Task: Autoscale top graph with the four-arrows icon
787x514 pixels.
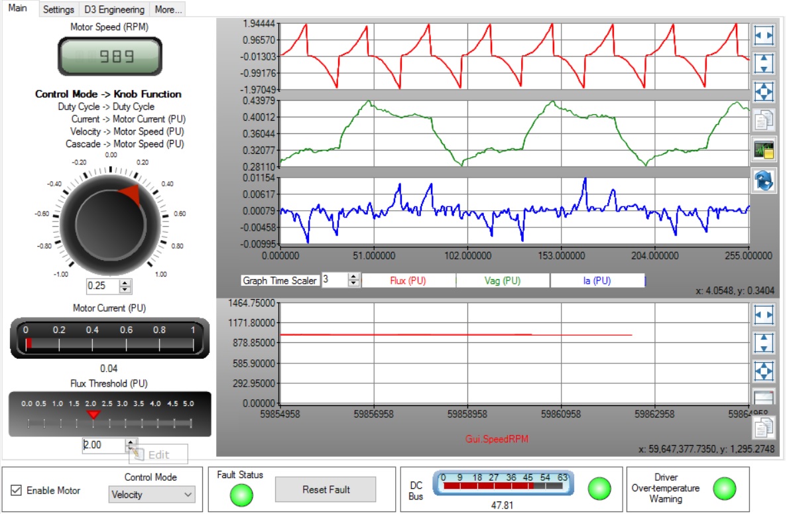Action: click(x=763, y=92)
